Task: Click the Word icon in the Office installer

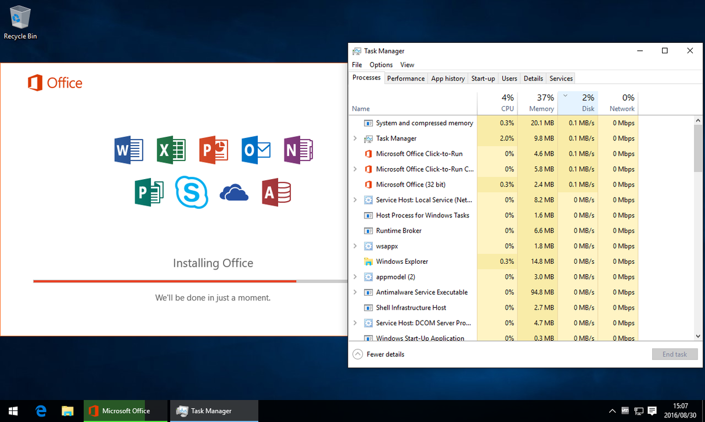Action: pyautogui.click(x=128, y=150)
